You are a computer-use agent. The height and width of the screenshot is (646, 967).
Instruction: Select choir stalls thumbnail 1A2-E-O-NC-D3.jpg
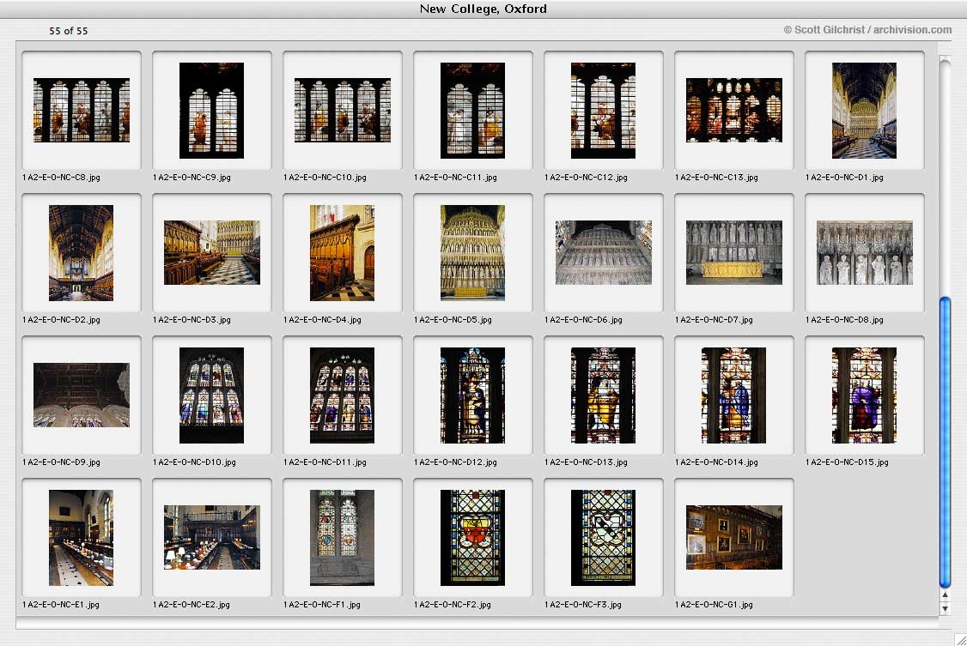(x=211, y=253)
